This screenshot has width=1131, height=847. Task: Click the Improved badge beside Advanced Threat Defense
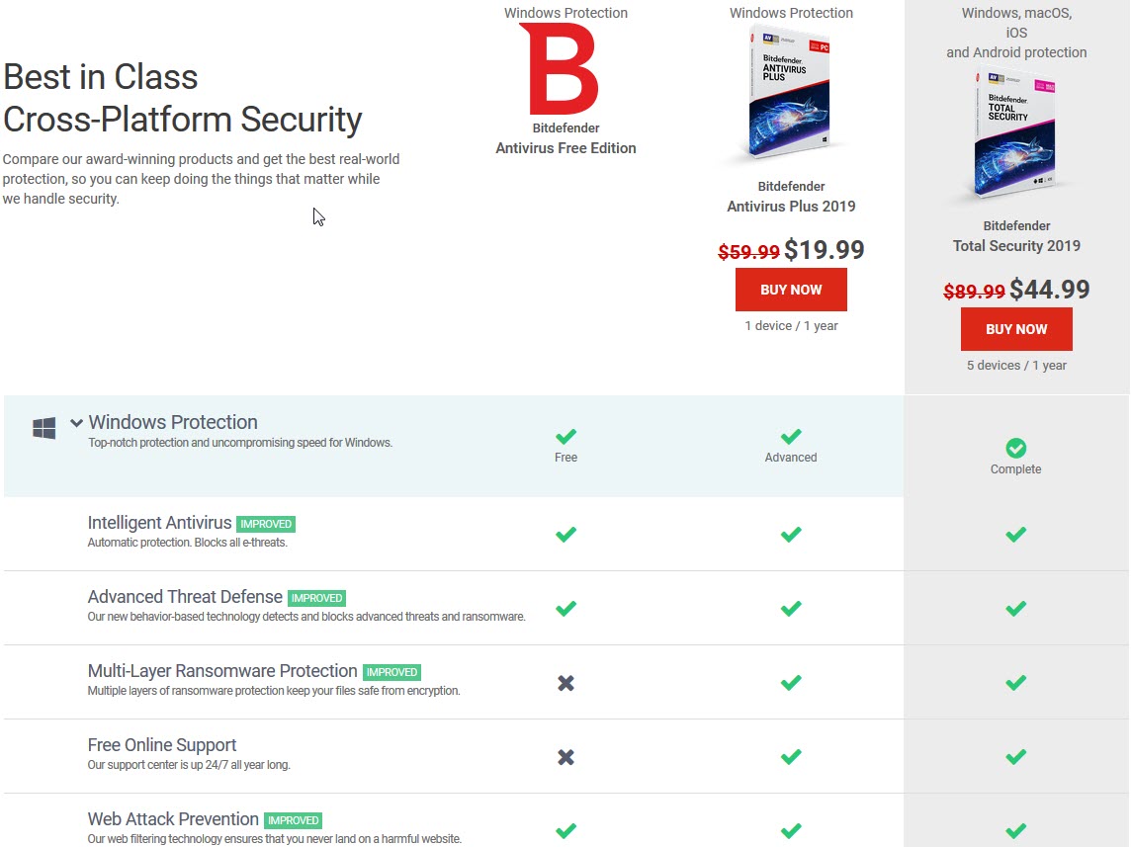click(x=317, y=598)
